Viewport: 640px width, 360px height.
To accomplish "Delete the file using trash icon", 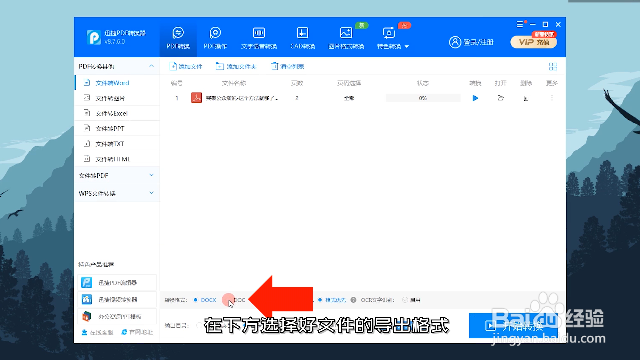I will tap(526, 98).
